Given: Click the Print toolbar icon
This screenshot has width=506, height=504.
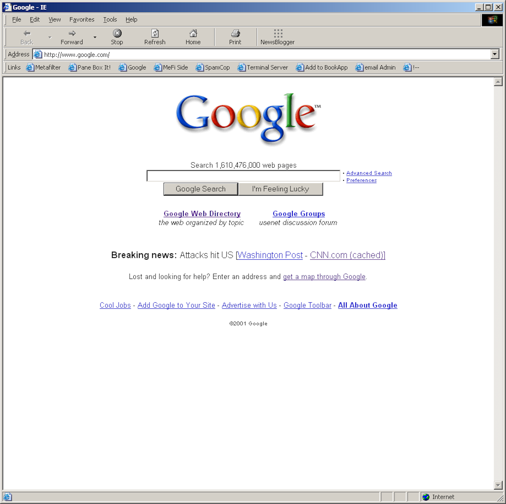Looking at the screenshot, I should [x=235, y=34].
